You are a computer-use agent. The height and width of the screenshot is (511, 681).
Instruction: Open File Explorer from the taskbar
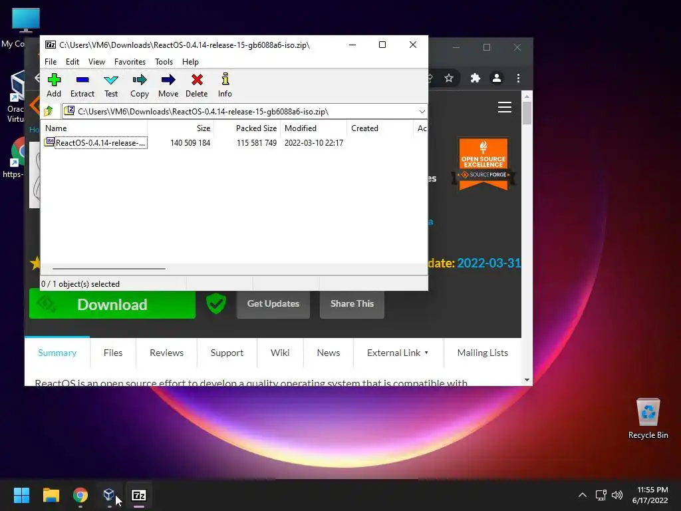pyautogui.click(x=51, y=495)
